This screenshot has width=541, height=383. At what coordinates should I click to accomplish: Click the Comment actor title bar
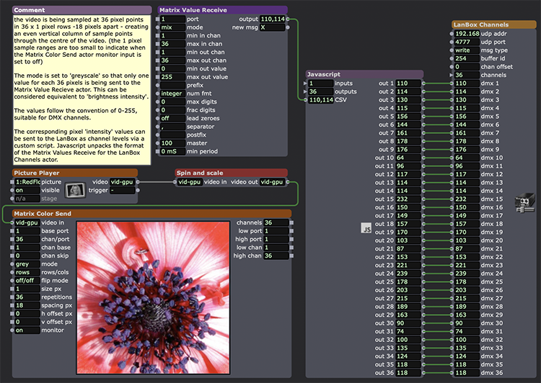[x=82, y=10]
